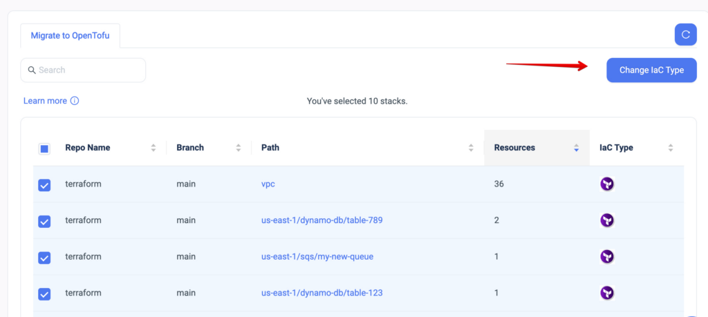Click the Change IaC Type button
This screenshot has height=317, width=708.
(651, 70)
